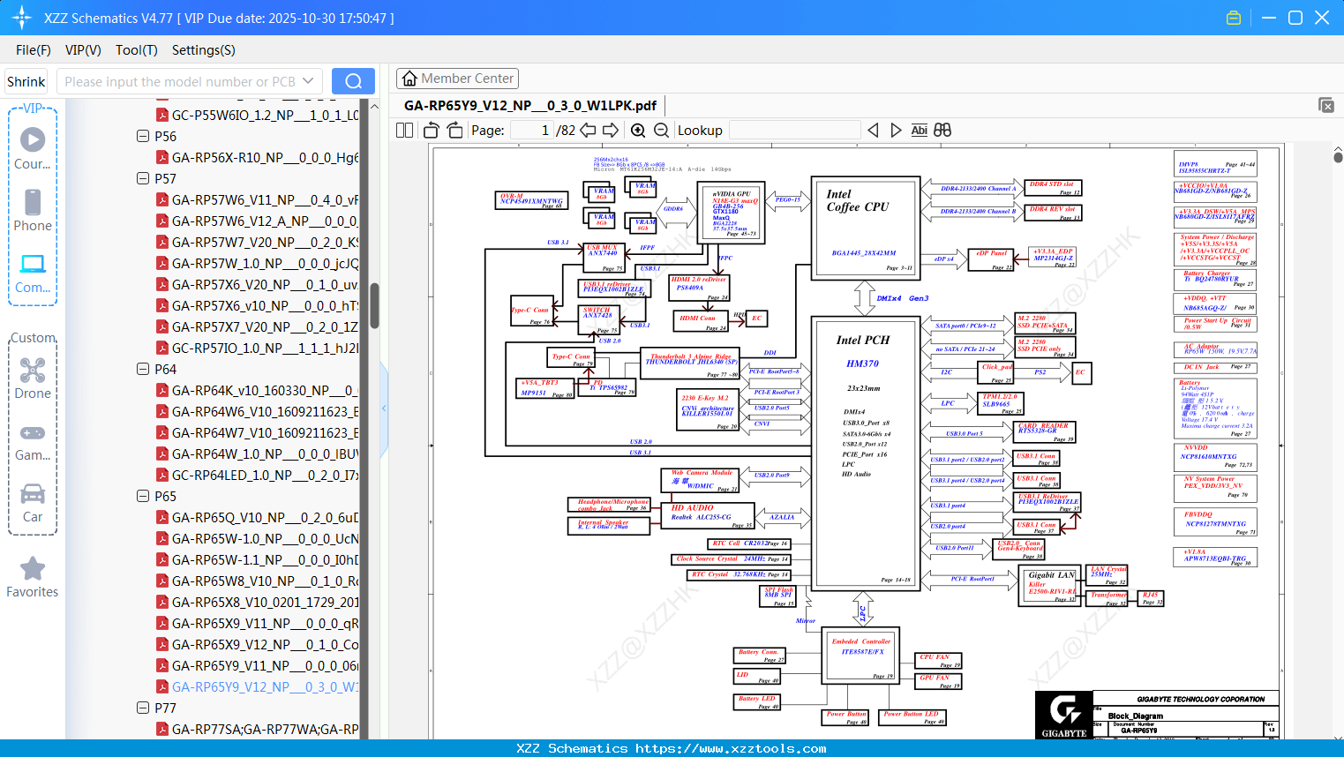1344x757 pixels.
Task: Toggle the Abi match-text option icon
Action: [x=919, y=131]
